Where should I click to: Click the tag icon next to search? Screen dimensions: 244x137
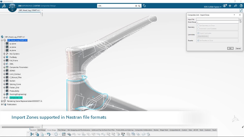point(144,6)
